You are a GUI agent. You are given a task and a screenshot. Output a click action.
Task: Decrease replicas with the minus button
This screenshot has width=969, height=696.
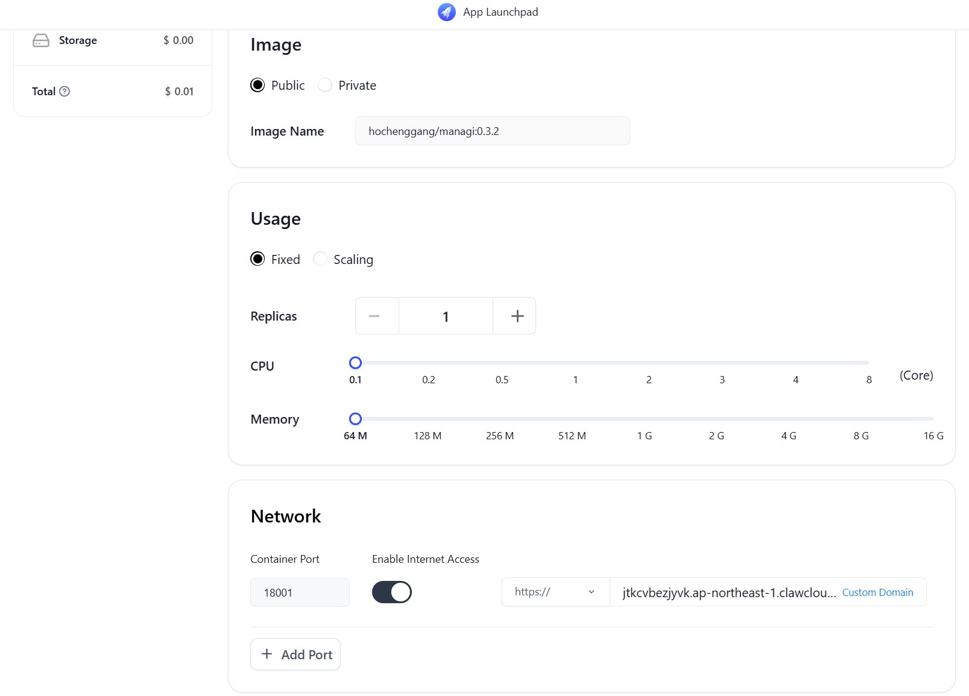[377, 316]
